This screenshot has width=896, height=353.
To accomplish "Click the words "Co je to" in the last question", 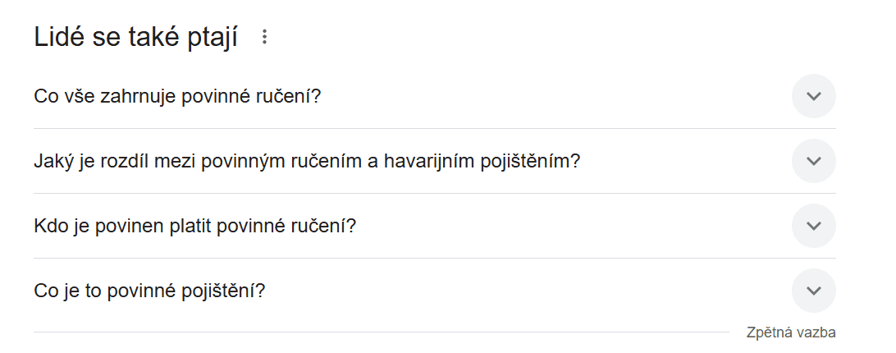I will (x=69, y=291).
